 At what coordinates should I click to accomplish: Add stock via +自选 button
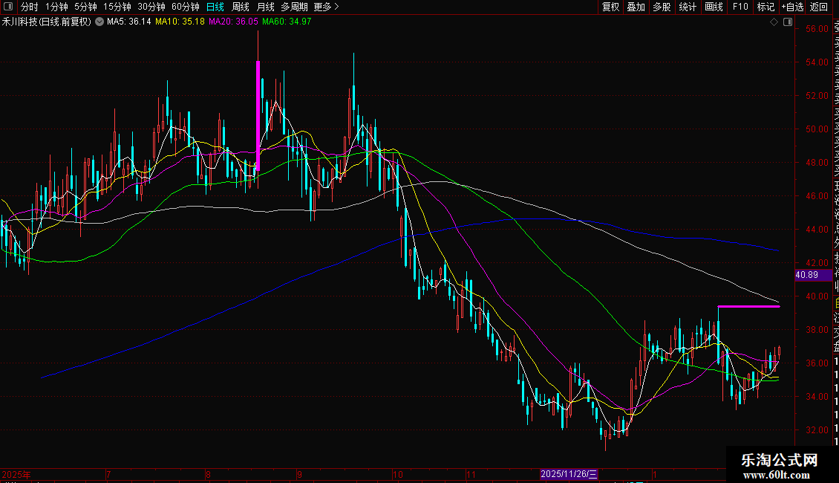[x=792, y=7]
